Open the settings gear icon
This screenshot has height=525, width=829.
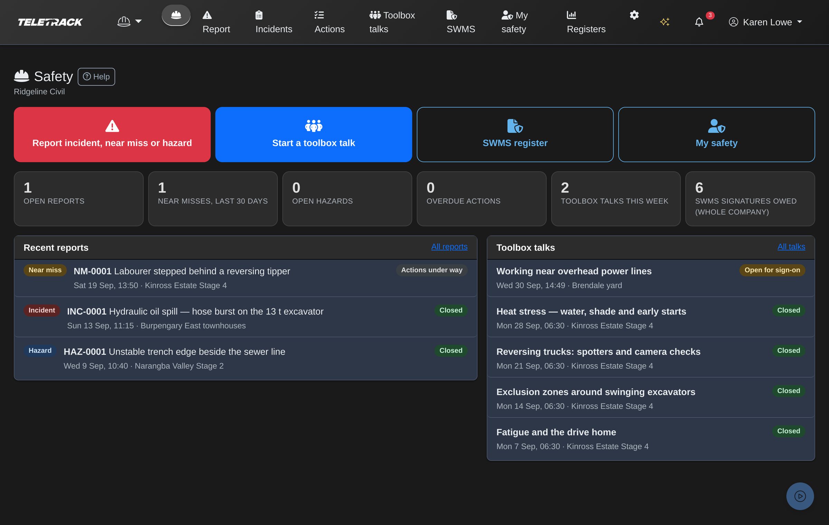click(634, 15)
